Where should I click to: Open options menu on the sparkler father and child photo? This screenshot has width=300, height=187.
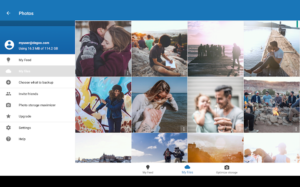click(240, 129)
